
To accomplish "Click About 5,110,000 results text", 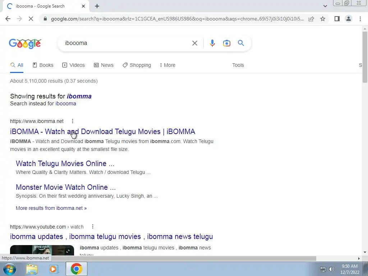I will (x=54, y=81).
